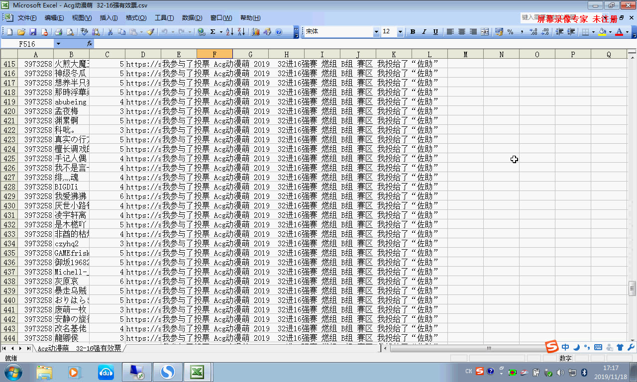Insert a hyperlink using the globe icon
This screenshot has width=637, height=382.
pyautogui.click(x=202, y=32)
